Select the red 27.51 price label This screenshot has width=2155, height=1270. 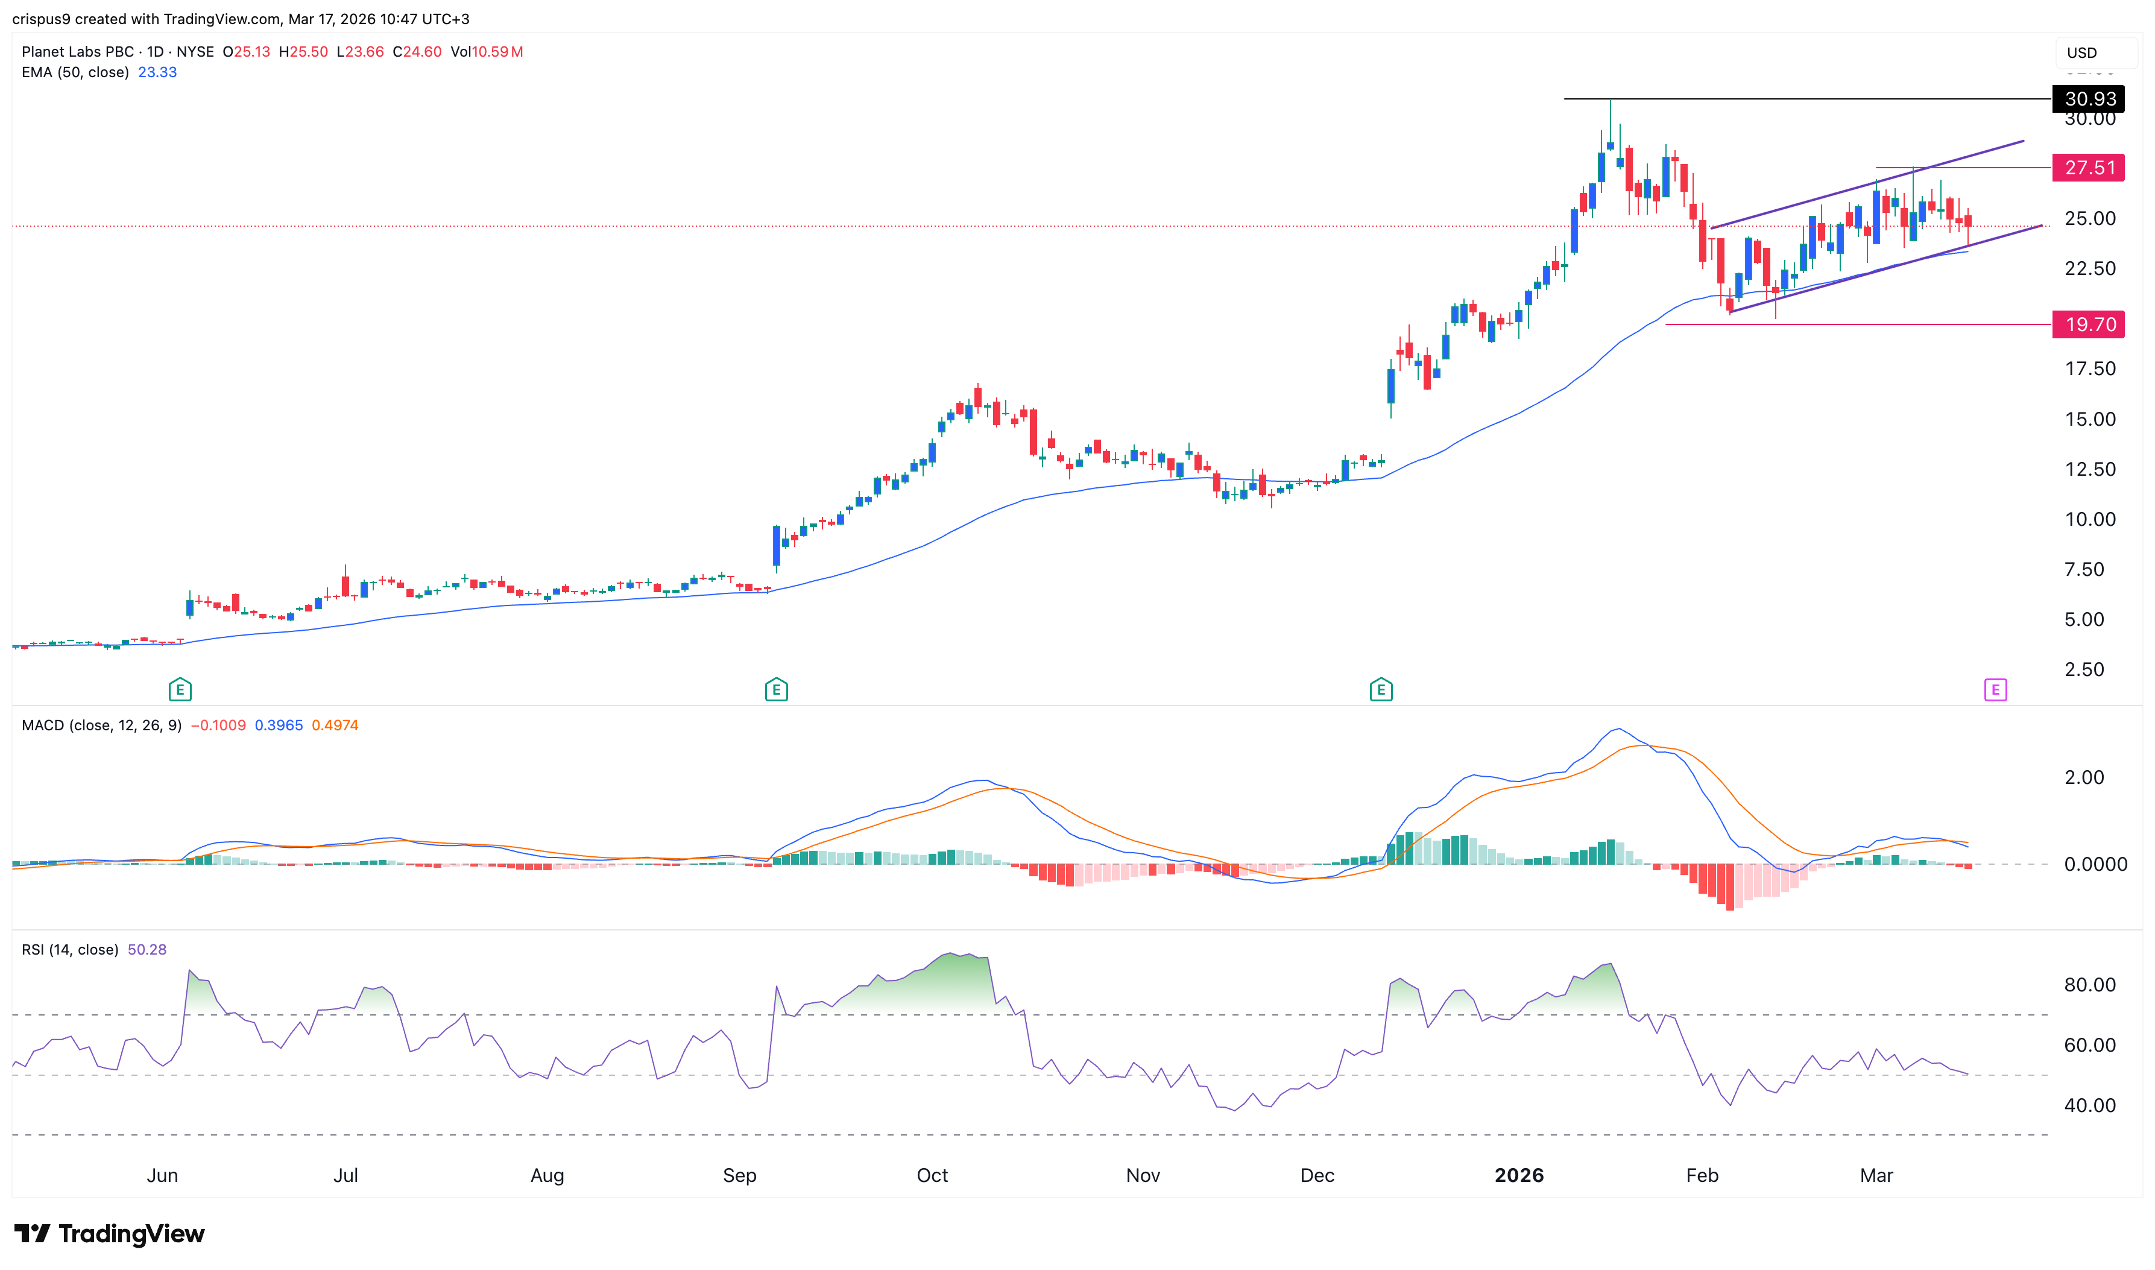click(2088, 168)
